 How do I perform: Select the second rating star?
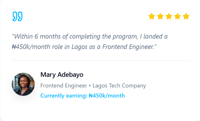coord(160,16)
